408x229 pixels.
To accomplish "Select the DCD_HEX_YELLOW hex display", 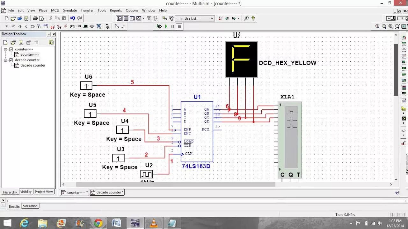I will click(x=242, y=59).
